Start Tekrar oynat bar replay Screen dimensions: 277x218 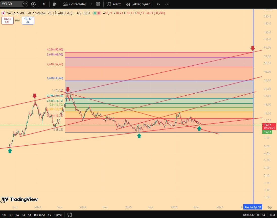tap(138, 4)
